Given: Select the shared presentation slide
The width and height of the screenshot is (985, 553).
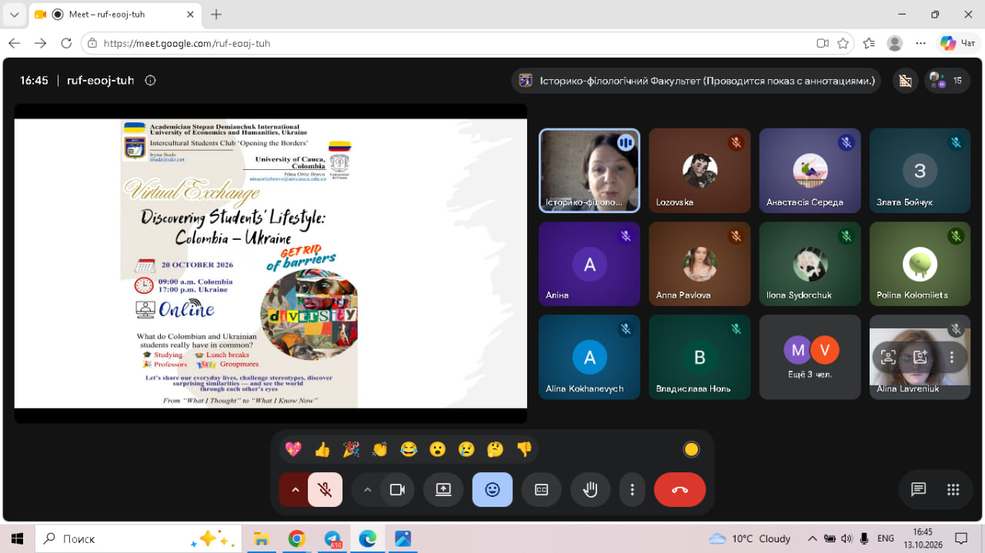Looking at the screenshot, I should point(271,263).
